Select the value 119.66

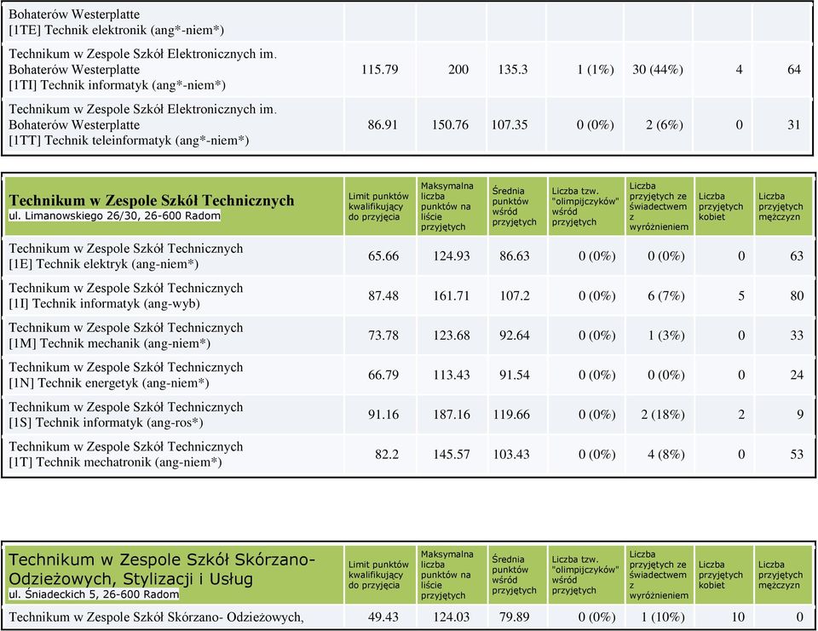point(511,415)
